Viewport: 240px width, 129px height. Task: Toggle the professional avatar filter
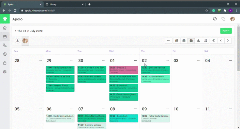coord(25,41)
